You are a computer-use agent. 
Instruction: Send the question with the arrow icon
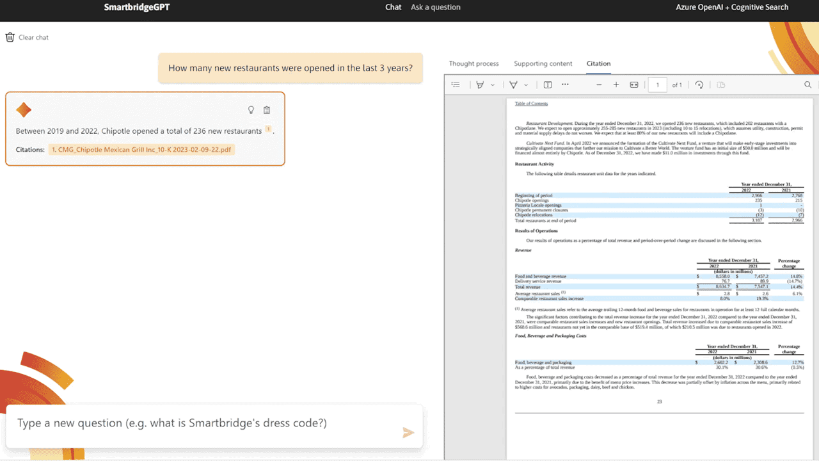[408, 433]
